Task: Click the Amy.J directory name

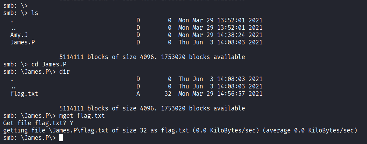Action: point(19,35)
